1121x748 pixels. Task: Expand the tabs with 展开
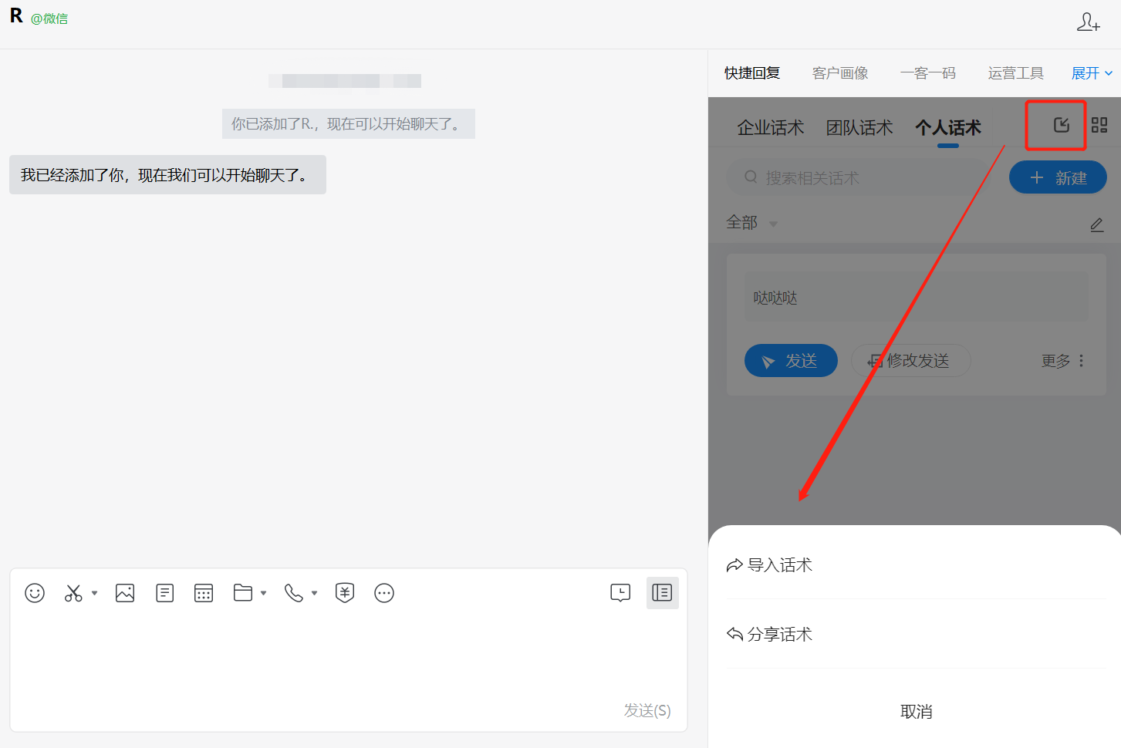1092,73
